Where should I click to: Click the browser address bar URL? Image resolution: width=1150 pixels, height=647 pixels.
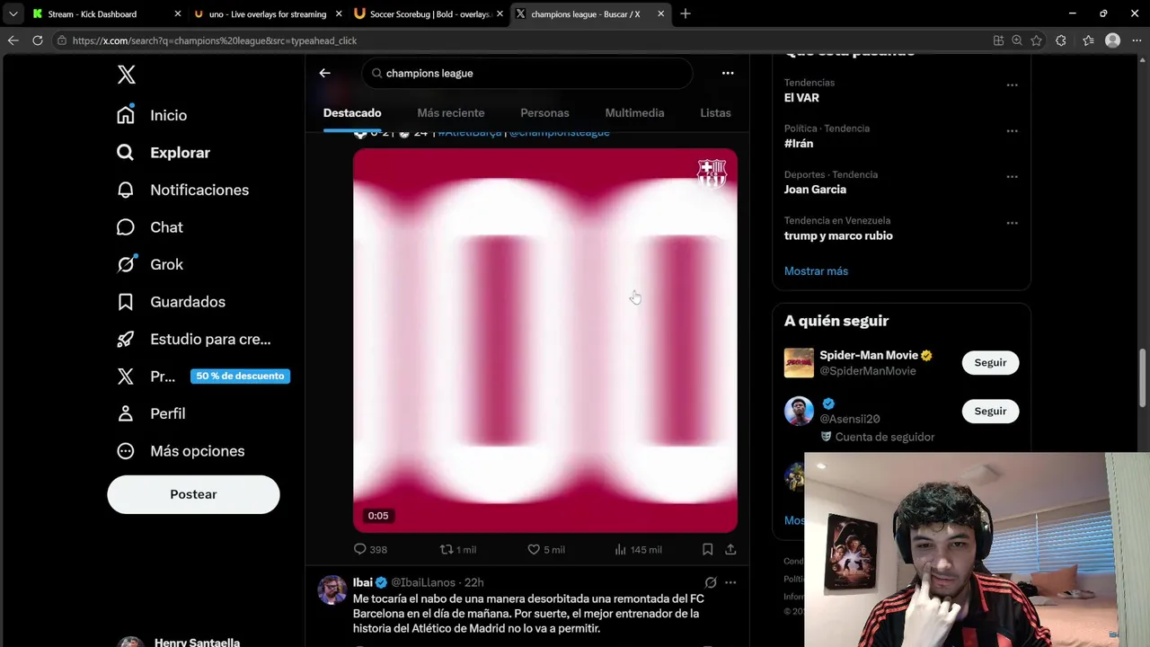pyautogui.click(x=215, y=40)
